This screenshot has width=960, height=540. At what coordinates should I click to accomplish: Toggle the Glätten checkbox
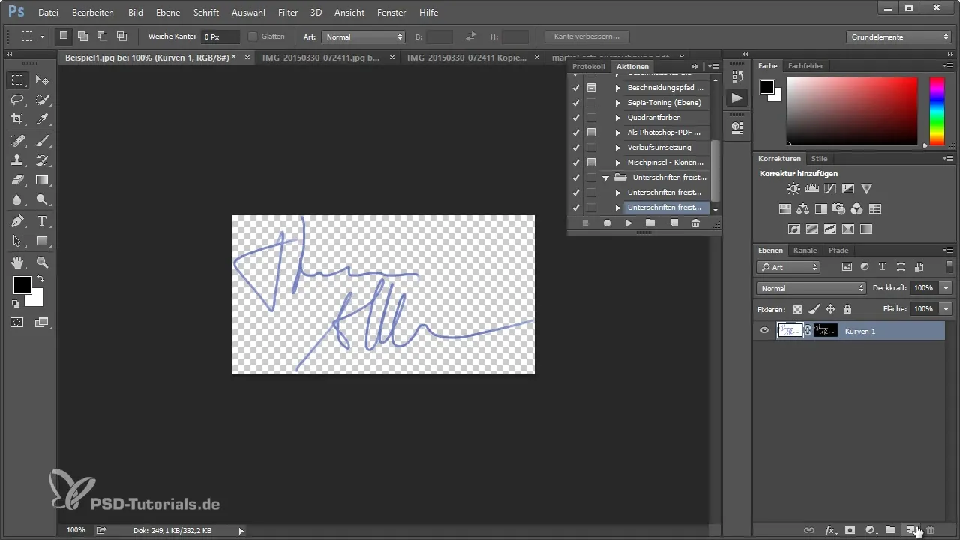[x=252, y=37]
